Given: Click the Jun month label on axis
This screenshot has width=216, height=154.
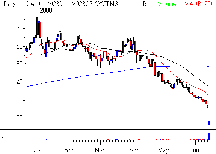Looking at the screenshot, I should (194, 150).
